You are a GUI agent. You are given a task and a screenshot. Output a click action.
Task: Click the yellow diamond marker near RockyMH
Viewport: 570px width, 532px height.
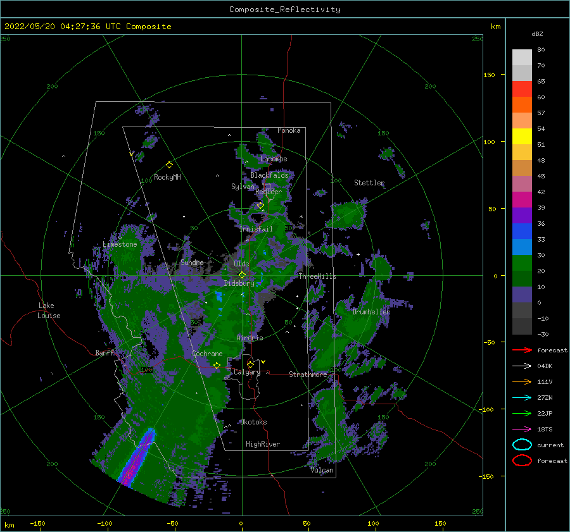tap(169, 165)
